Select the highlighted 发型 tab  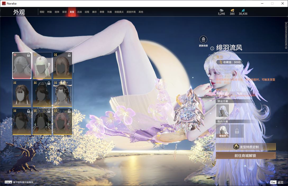tap(72, 12)
